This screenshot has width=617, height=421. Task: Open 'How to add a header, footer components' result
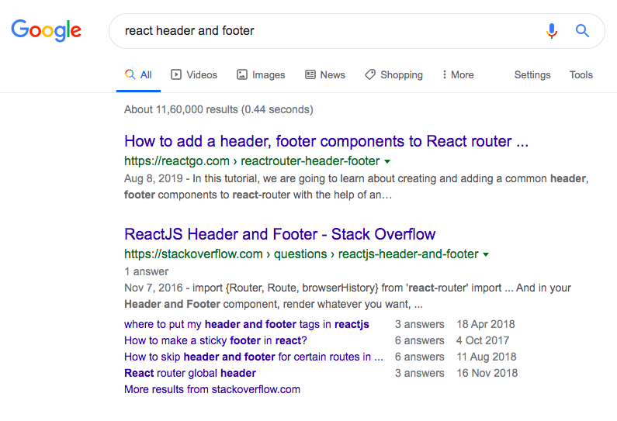click(326, 141)
